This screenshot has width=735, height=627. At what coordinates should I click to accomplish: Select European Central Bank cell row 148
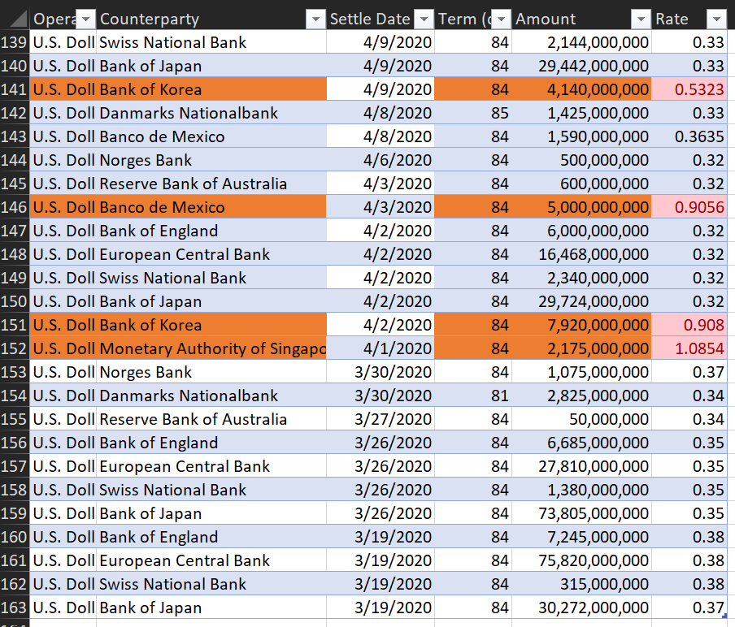click(211, 254)
